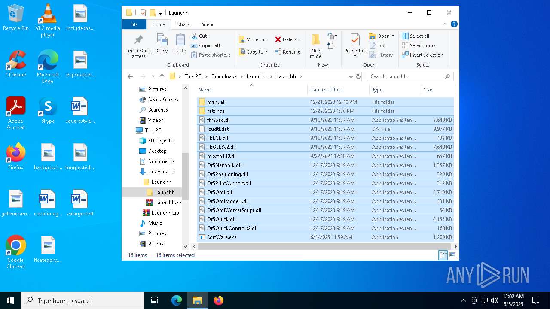Open the Action Center notifications icon
The height and width of the screenshot is (309, 550).
point(536,300)
